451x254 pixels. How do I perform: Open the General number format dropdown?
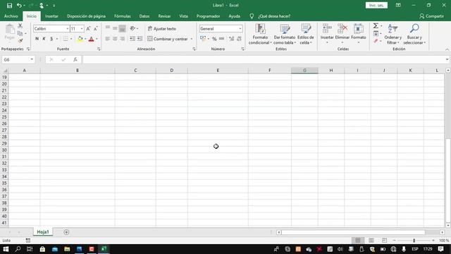240,29
